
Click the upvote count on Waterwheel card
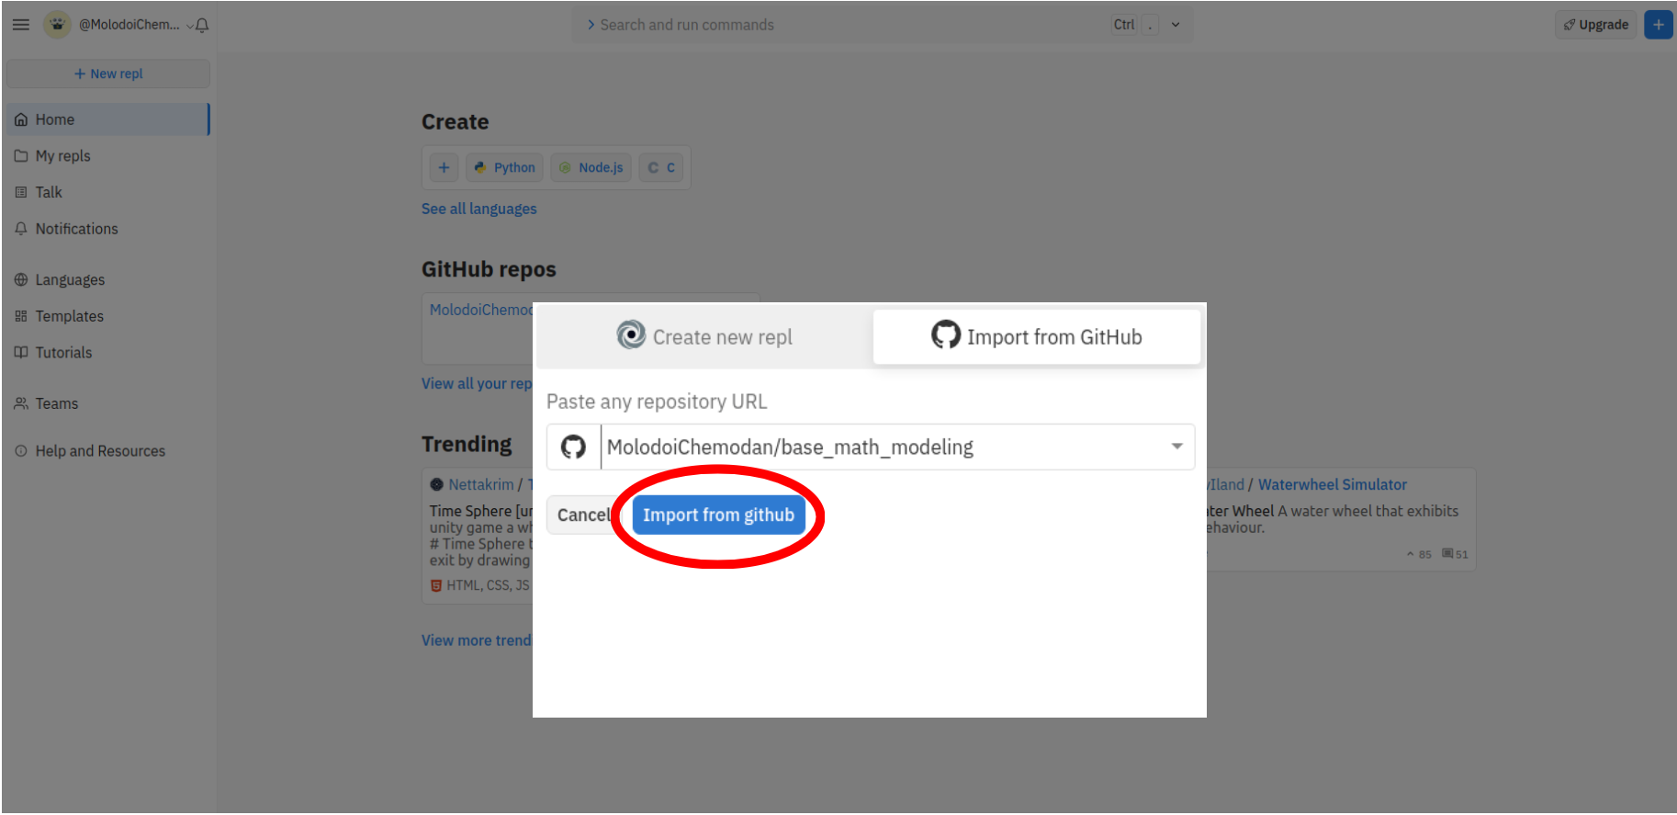pyautogui.click(x=1419, y=554)
